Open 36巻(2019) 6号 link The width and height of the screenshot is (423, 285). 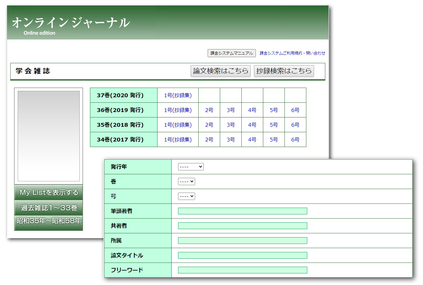click(x=295, y=110)
